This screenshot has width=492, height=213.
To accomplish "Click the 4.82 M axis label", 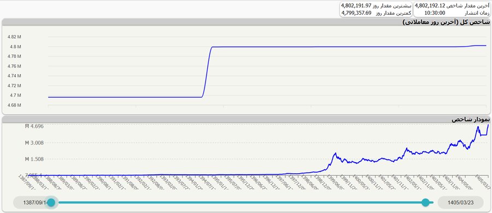I will click(14, 37).
